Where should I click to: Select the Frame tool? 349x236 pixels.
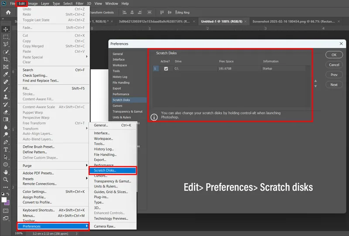point(6,67)
